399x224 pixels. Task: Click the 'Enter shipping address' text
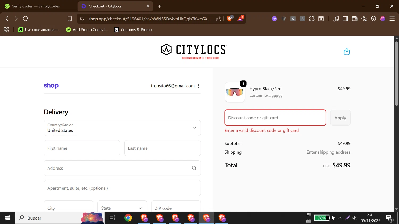coord(328,152)
